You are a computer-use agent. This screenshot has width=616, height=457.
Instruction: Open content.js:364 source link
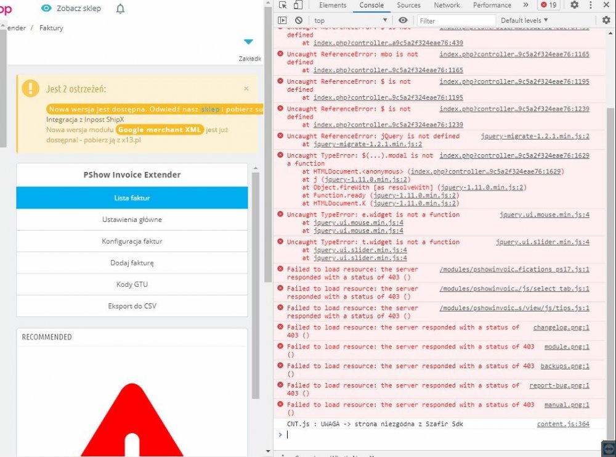click(563, 424)
